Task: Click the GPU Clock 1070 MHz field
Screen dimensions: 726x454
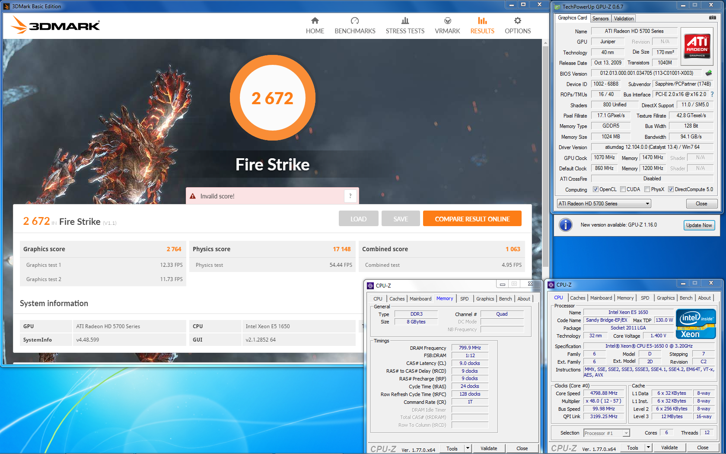Action: 604,158
